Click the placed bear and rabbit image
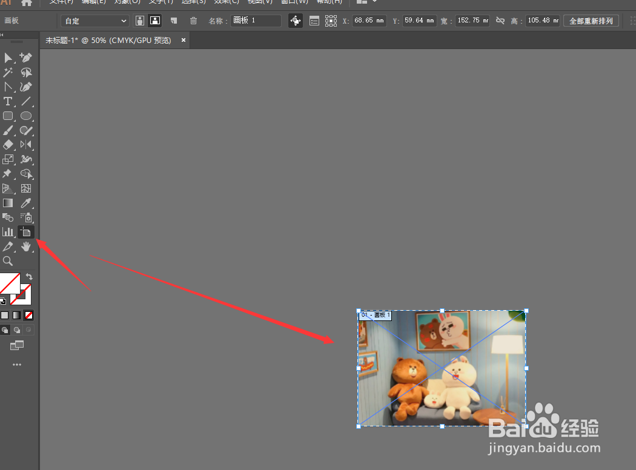Image resolution: width=636 pixels, height=470 pixels. pos(442,368)
